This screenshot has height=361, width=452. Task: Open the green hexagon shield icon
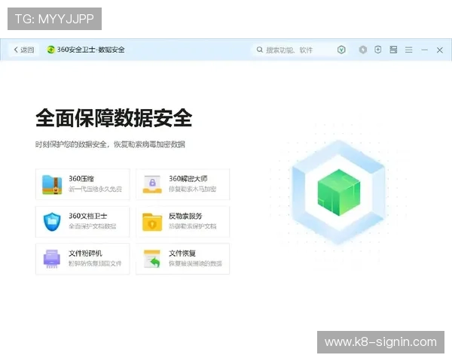click(341, 50)
